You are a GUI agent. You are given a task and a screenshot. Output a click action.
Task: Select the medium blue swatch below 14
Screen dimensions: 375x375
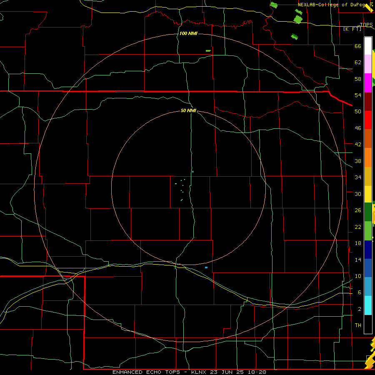368,268
